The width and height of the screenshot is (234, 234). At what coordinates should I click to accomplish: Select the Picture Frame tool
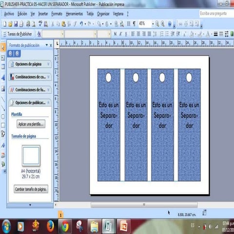coord(3,89)
